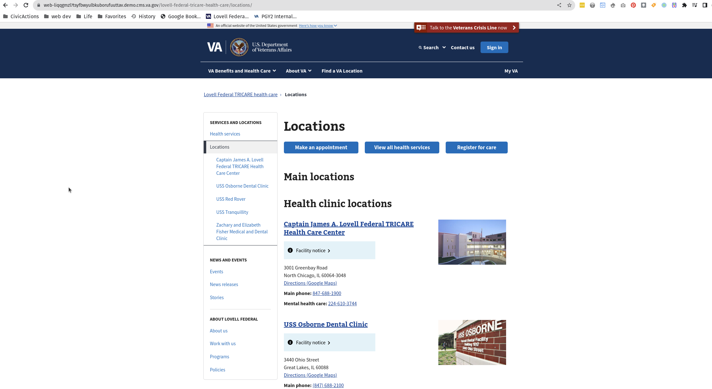The height and width of the screenshot is (389, 712).
Task: Open the Lovell Federal TRICARE health care breadcrumb
Action: coord(240,94)
